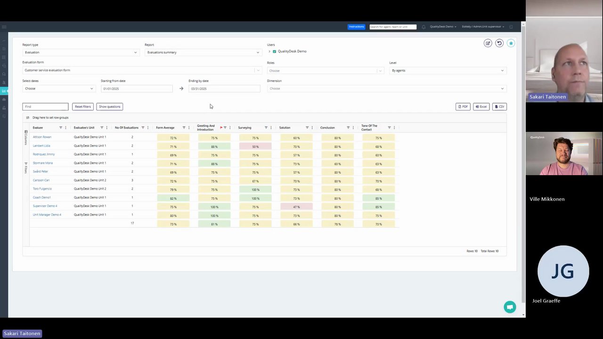Screen dimensions: 603x339
Task: Filter the Tone Of The Contact column
Action: coord(389,128)
